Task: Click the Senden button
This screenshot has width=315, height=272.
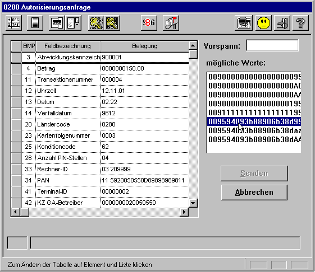Action: coord(254,173)
